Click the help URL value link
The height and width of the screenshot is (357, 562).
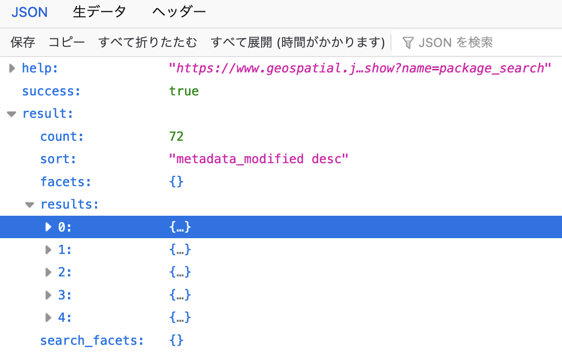pyautogui.click(x=358, y=68)
